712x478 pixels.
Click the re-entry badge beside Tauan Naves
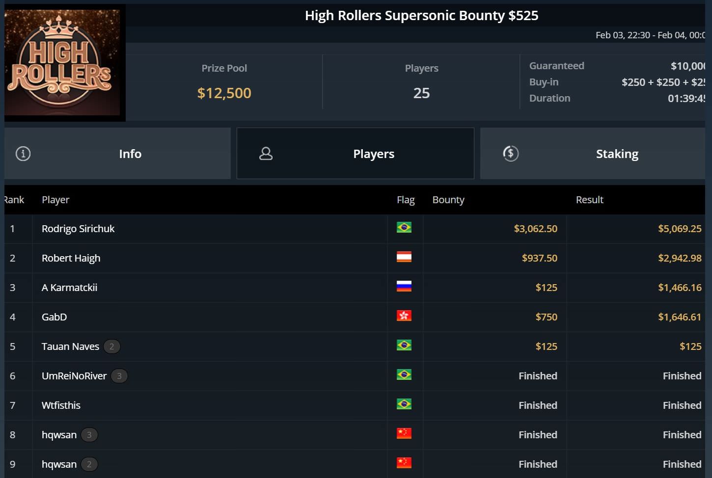pyautogui.click(x=112, y=346)
